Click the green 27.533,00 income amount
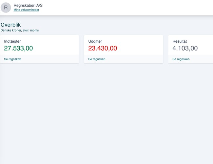 point(18,49)
